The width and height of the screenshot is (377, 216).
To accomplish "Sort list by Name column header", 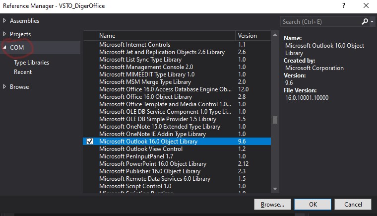I will [x=166, y=36].
